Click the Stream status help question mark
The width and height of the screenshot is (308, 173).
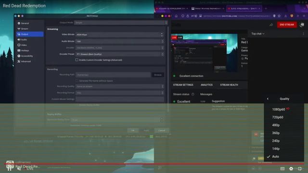pos(193,94)
